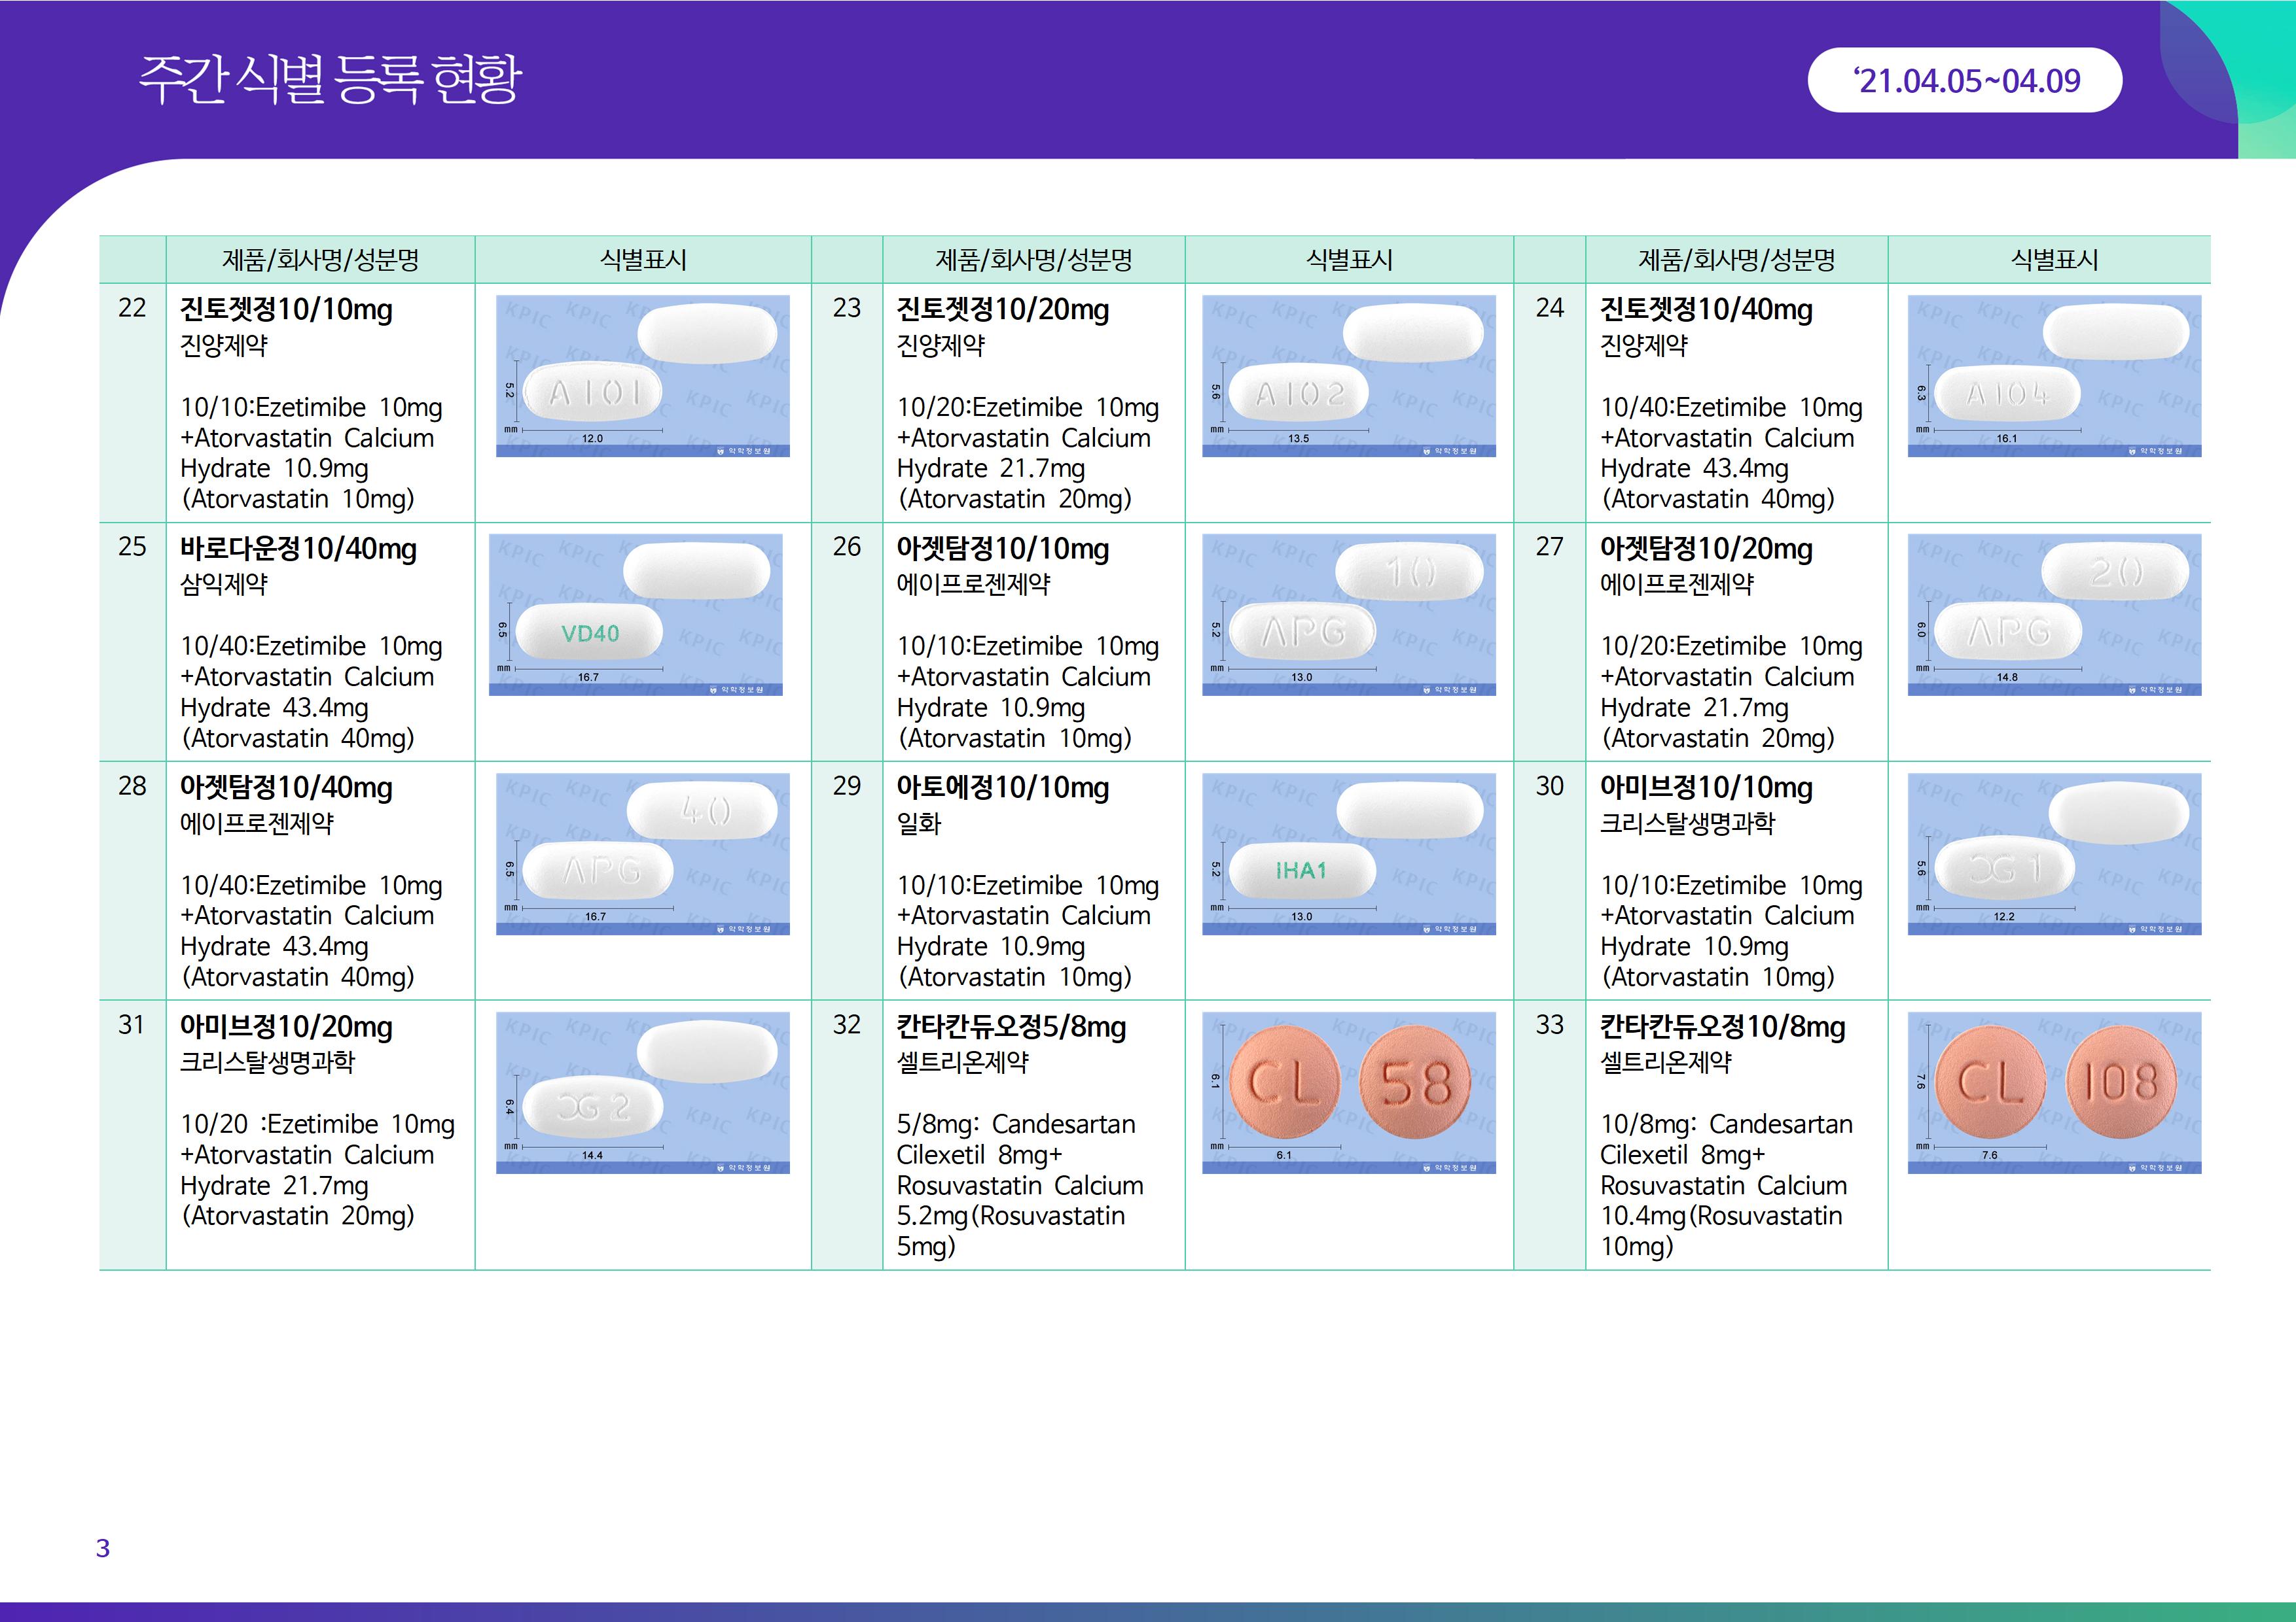Click page number 3 at the bottom left
The height and width of the screenshot is (1622, 2296).
102,1548
